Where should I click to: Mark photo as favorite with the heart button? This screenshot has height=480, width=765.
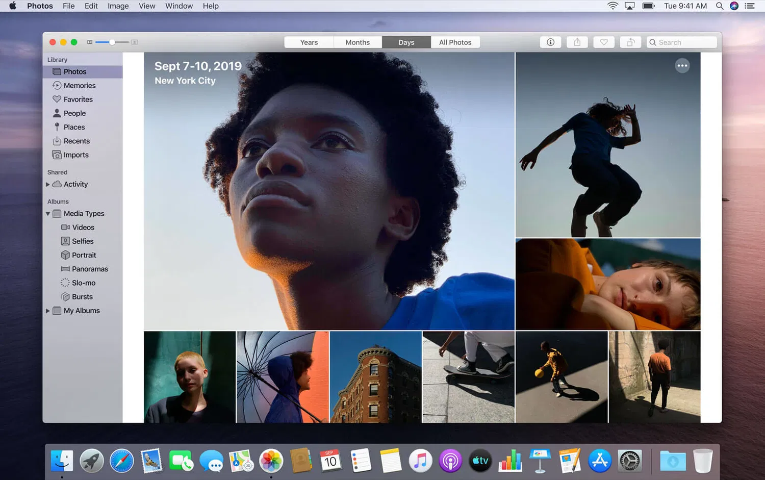(x=604, y=42)
